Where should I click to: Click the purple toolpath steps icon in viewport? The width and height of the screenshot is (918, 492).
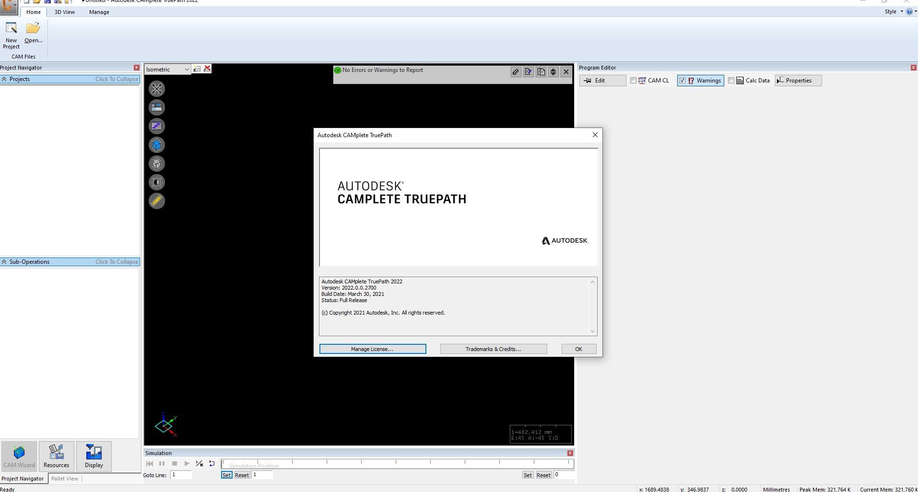tap(157, 126)
